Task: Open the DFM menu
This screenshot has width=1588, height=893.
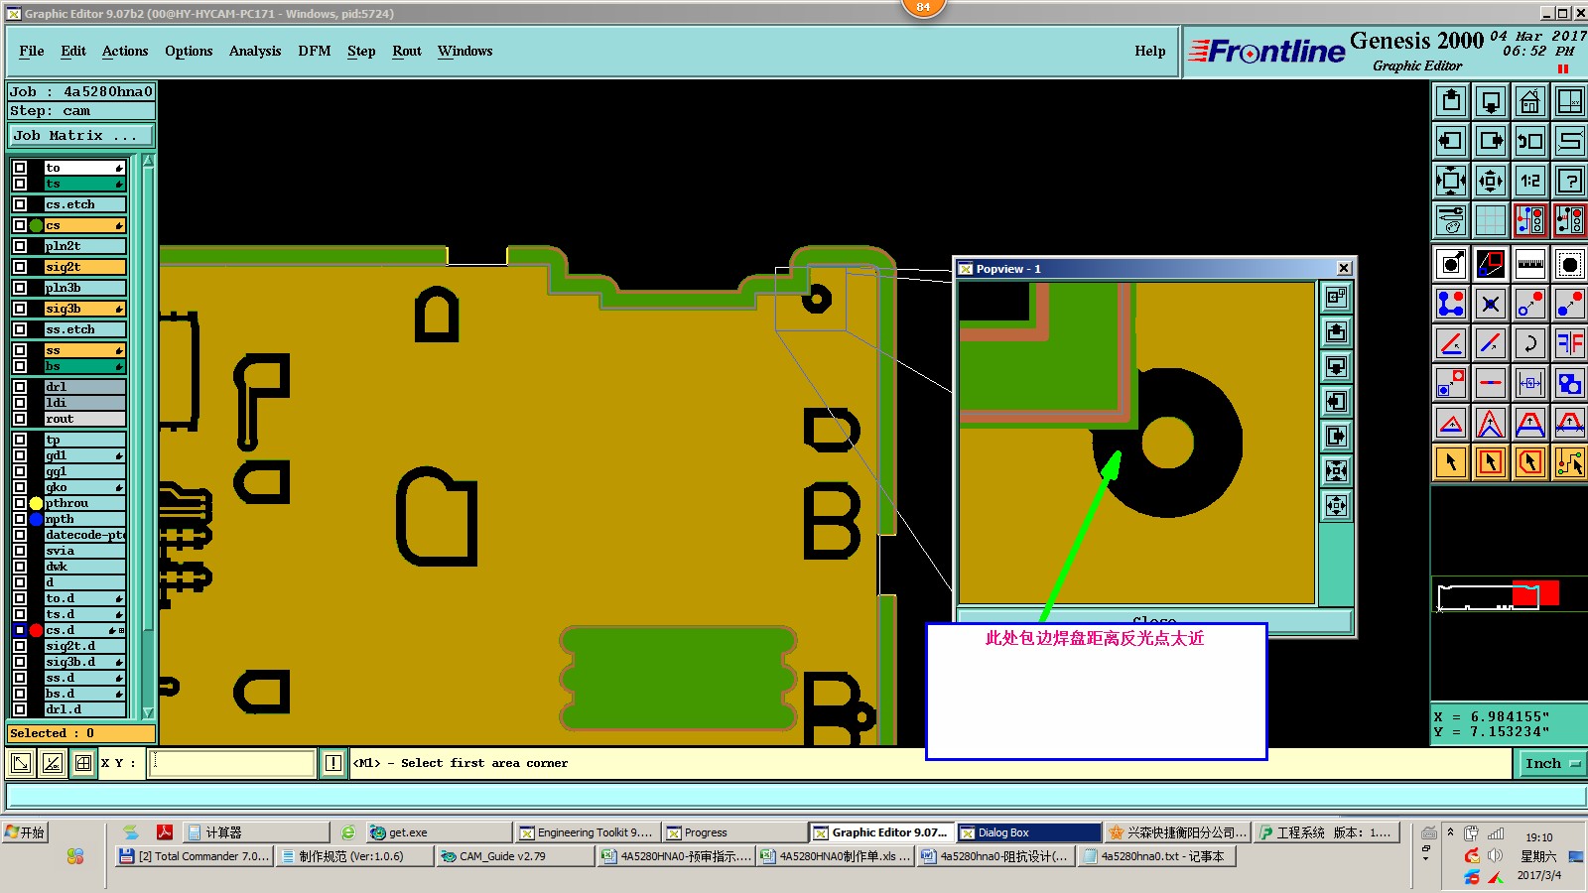Action: 315,51
